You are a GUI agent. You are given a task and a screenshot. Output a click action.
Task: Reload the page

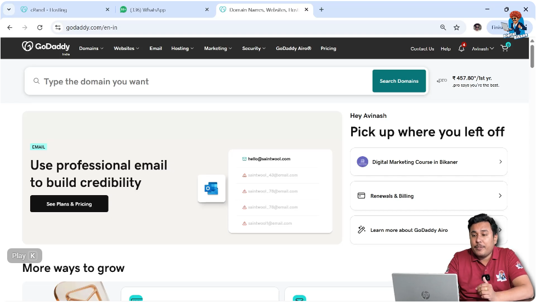click(40, 27)
